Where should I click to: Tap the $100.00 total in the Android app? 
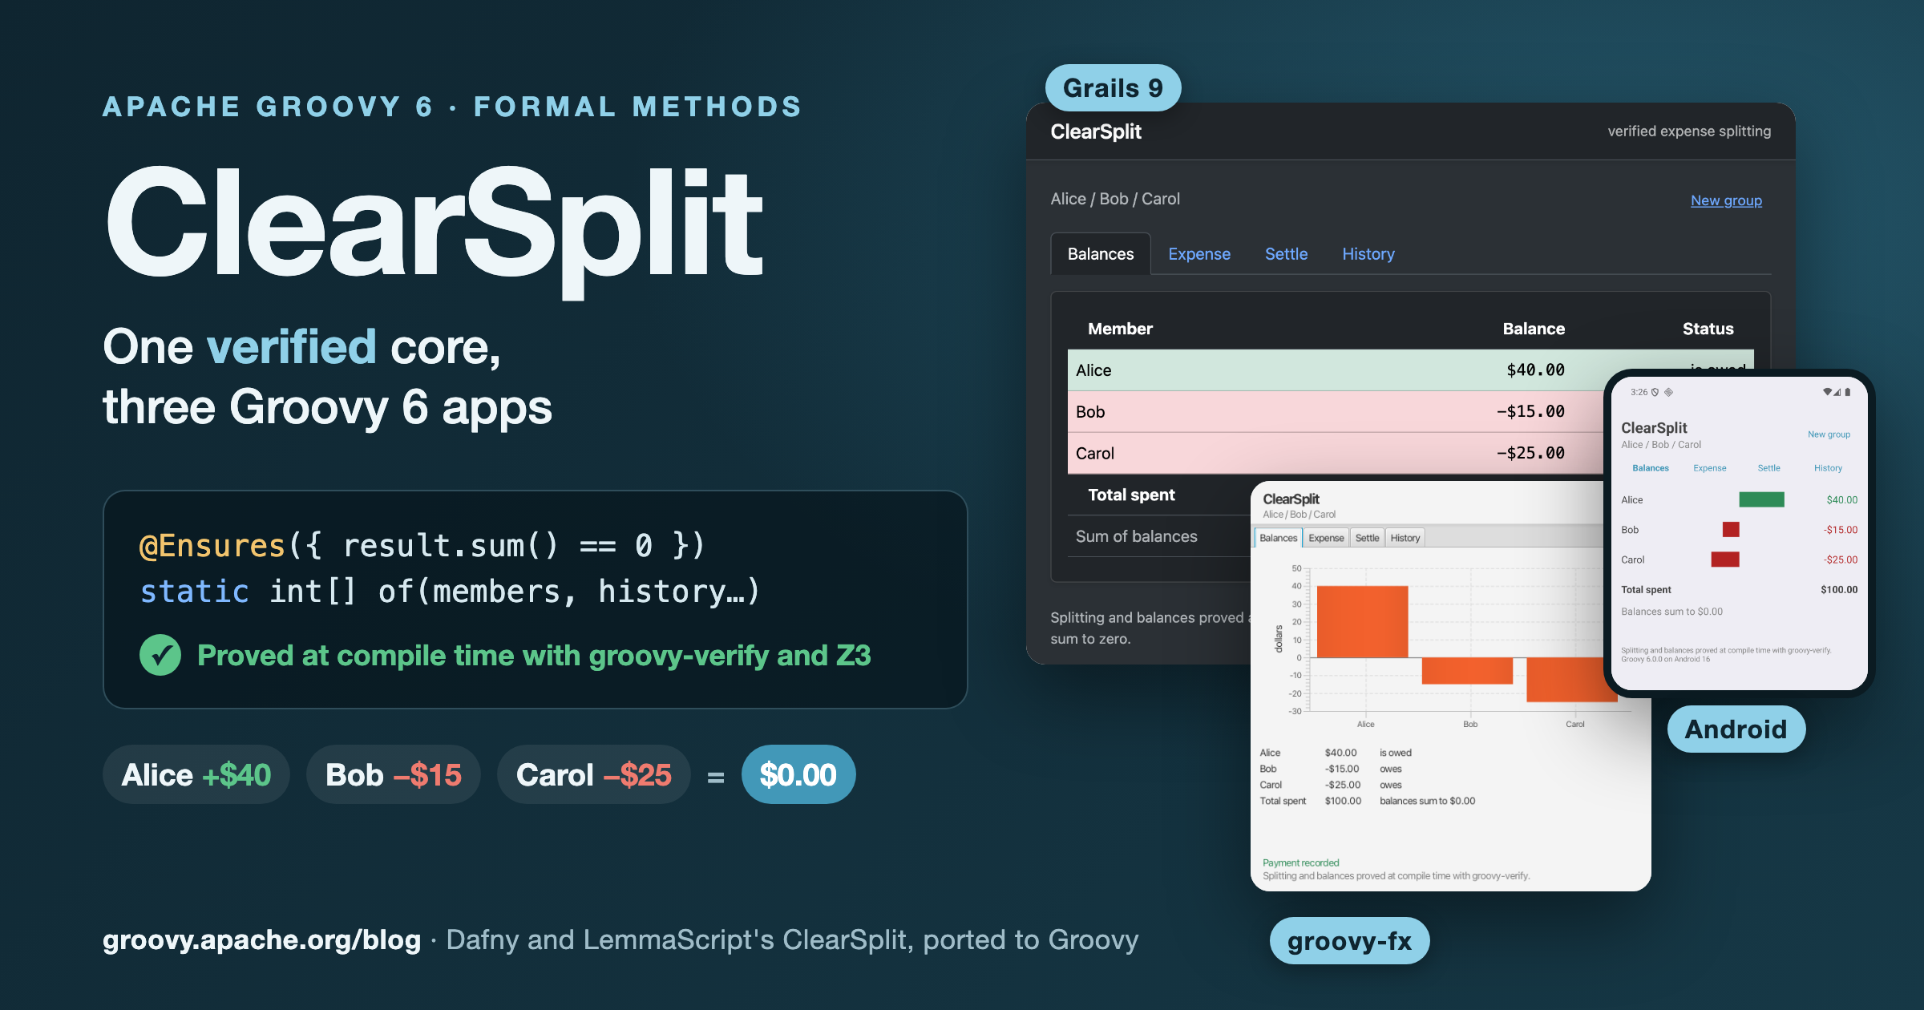(1839, 590)
